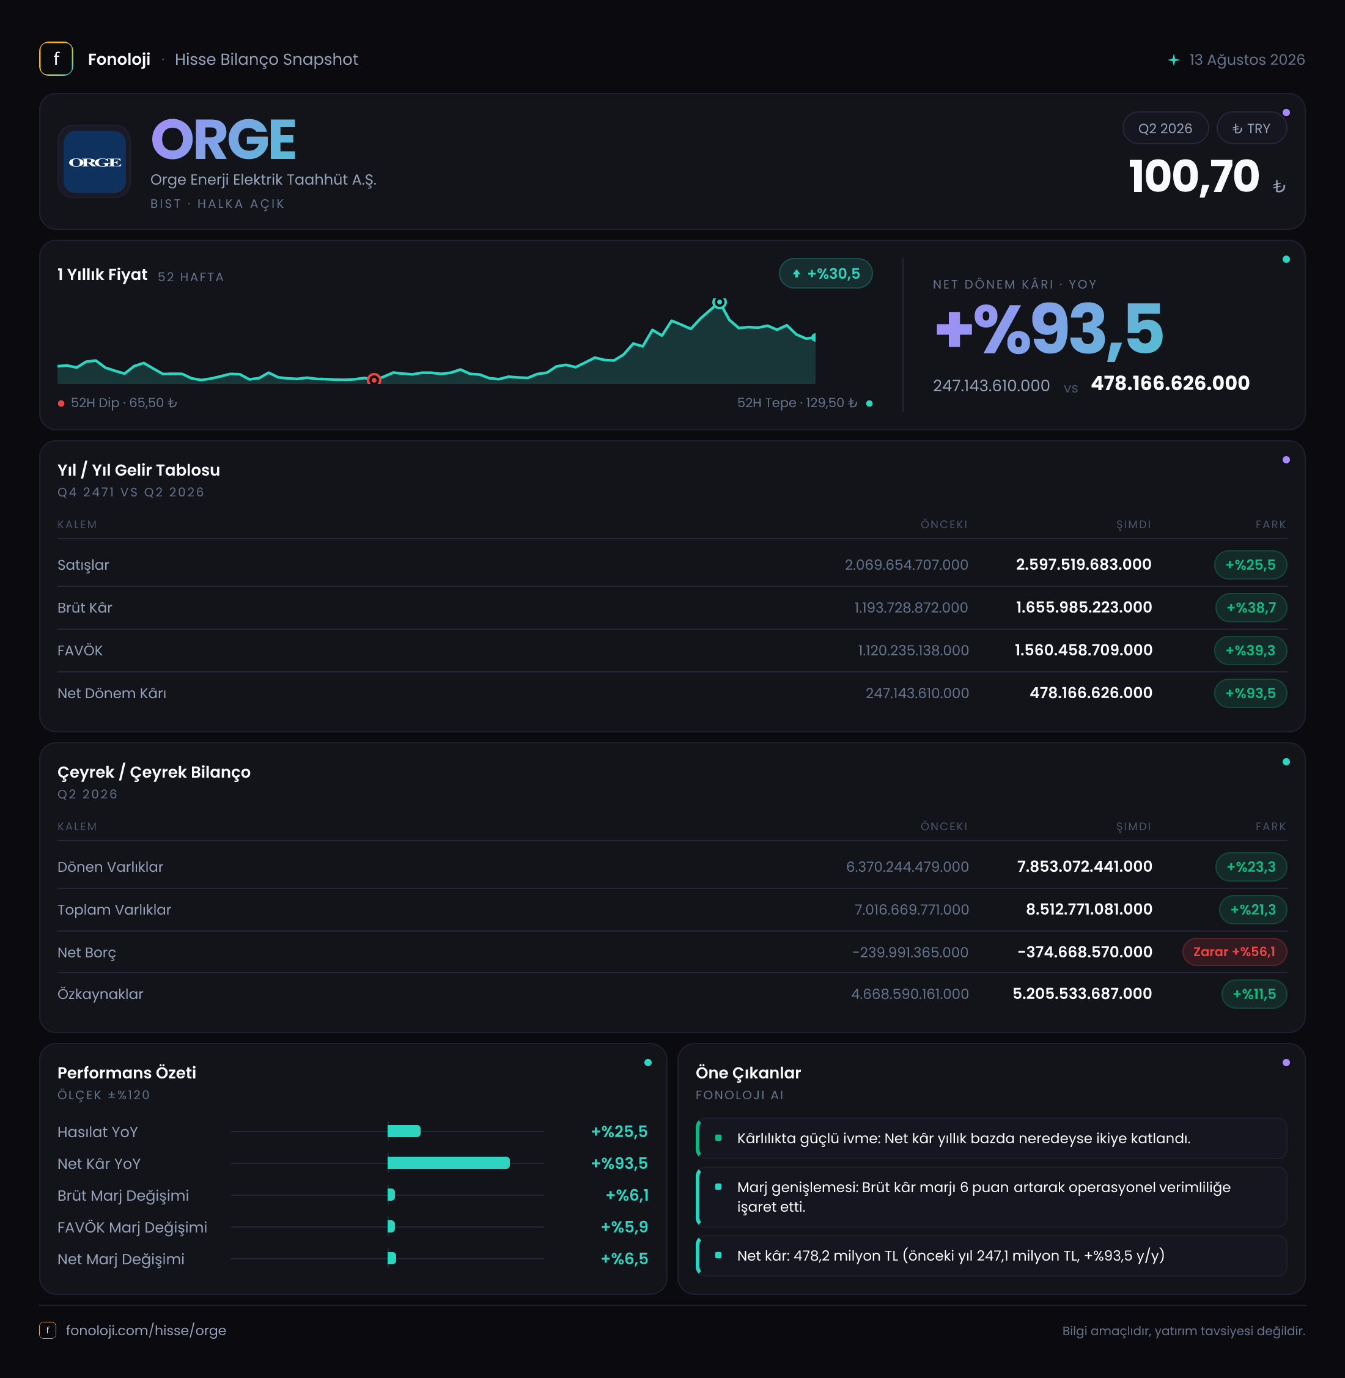Click the Marj genişlemesi highlight card
Screen dimensions: 1345x1378
click(x=990, y=1196)
